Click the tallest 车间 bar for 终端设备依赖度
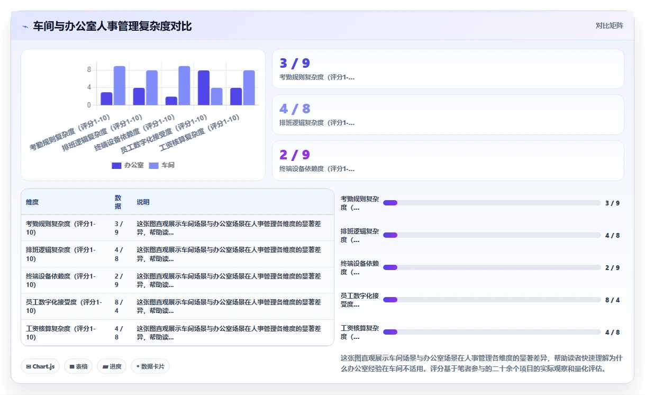Viewport: 645px width, 395px height. tap(184, 86)
